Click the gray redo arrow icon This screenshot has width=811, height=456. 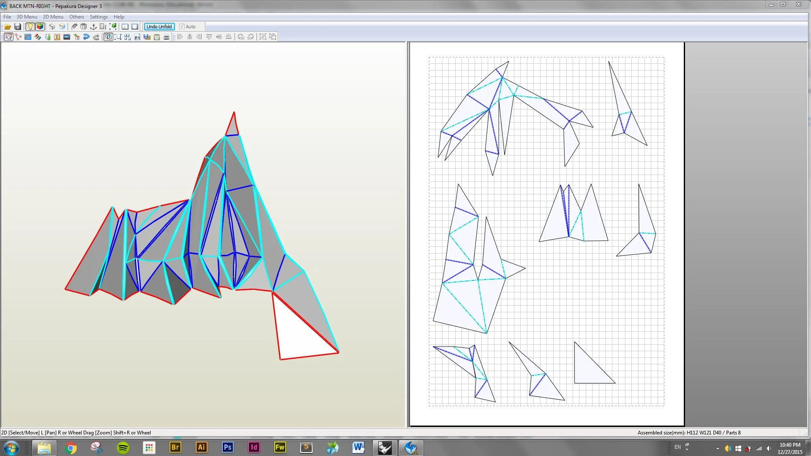coord(96,37)
